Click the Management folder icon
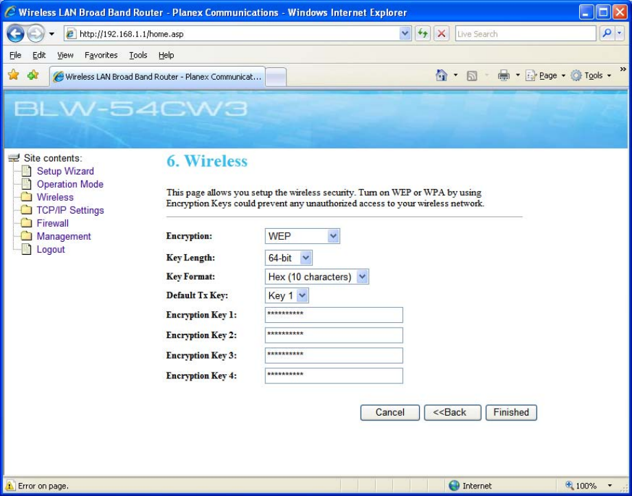This screenshot has width=632, height=496. [x=26, y=236]
